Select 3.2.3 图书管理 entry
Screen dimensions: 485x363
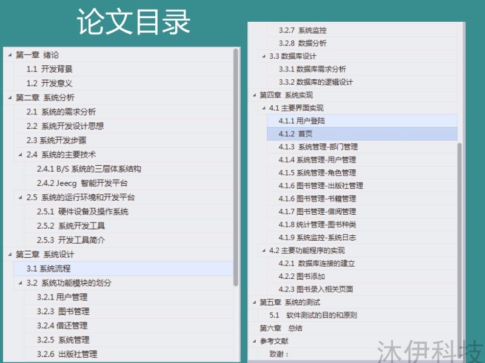(x=63, y=311)
